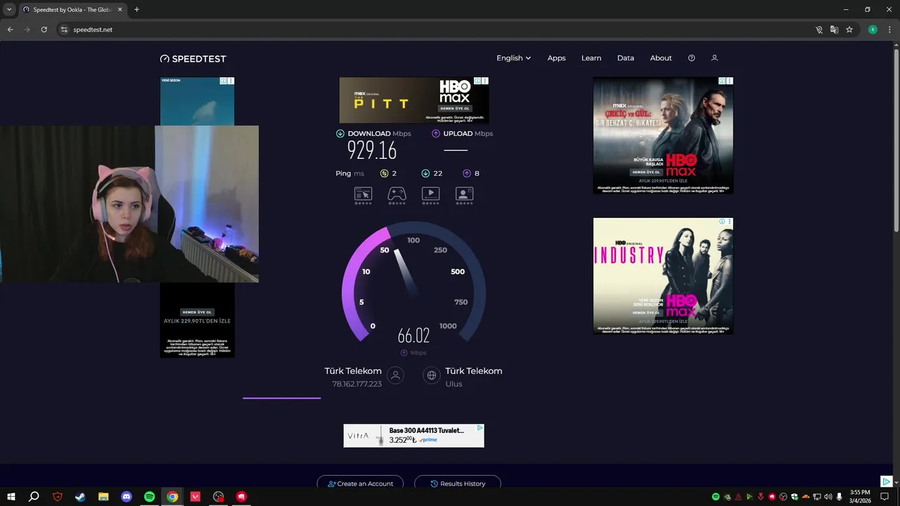The image size is (900, 506).
Task: Click the Speedtest logo in the header
Action: coord(193,58)
